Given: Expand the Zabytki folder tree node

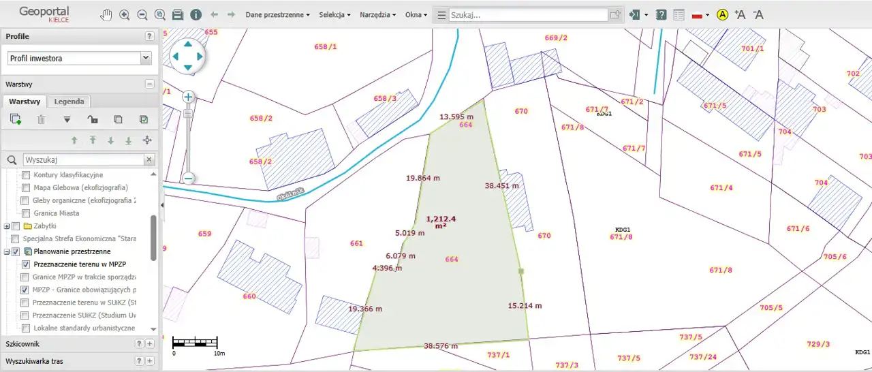Looking at the screenshot, I should 7,226.
